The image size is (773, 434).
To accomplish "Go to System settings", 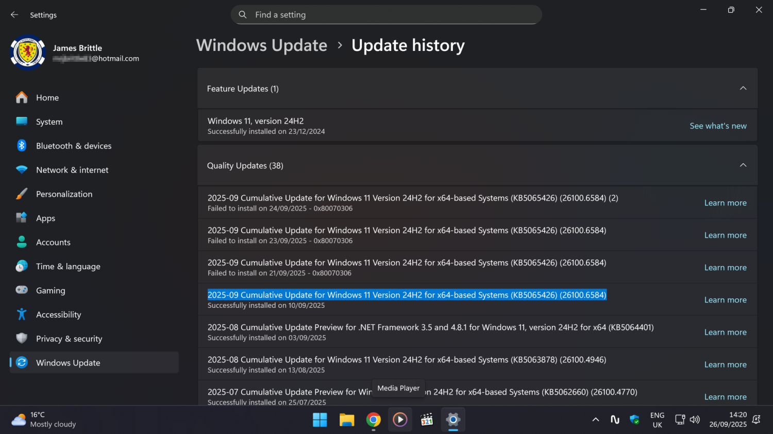I will [x=94, y=121].
